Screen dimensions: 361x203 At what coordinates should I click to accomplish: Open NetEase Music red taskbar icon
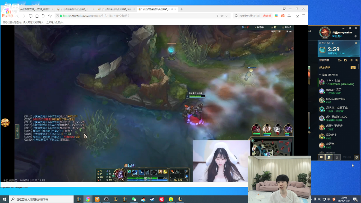point(162,199)
